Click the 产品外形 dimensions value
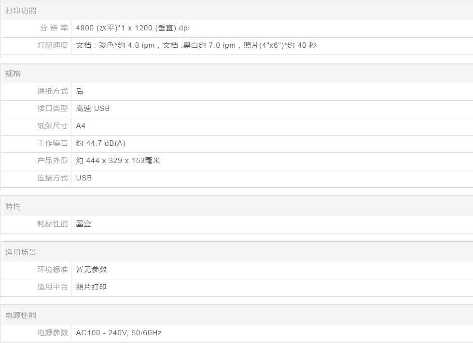473x343 pixels. 118,161
